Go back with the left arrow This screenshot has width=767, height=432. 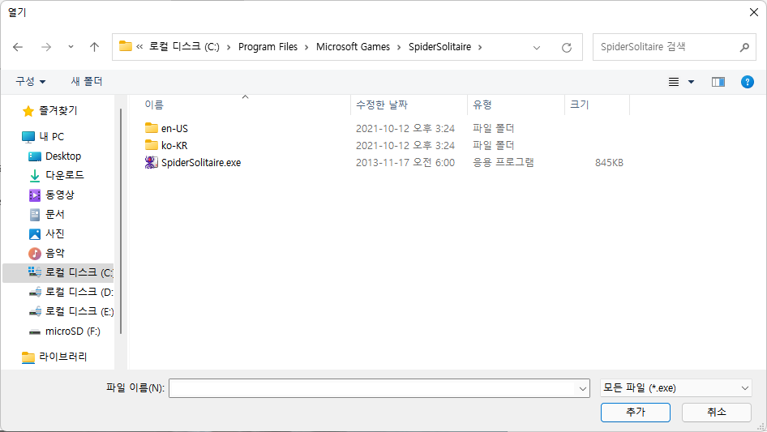(18, 47)
